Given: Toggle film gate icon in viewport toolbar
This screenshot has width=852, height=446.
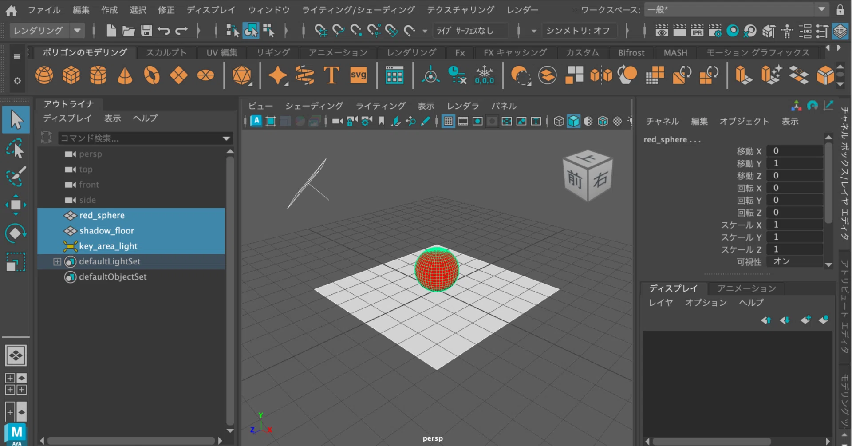Looking at the screenshot, I should (x=463, y=121).
